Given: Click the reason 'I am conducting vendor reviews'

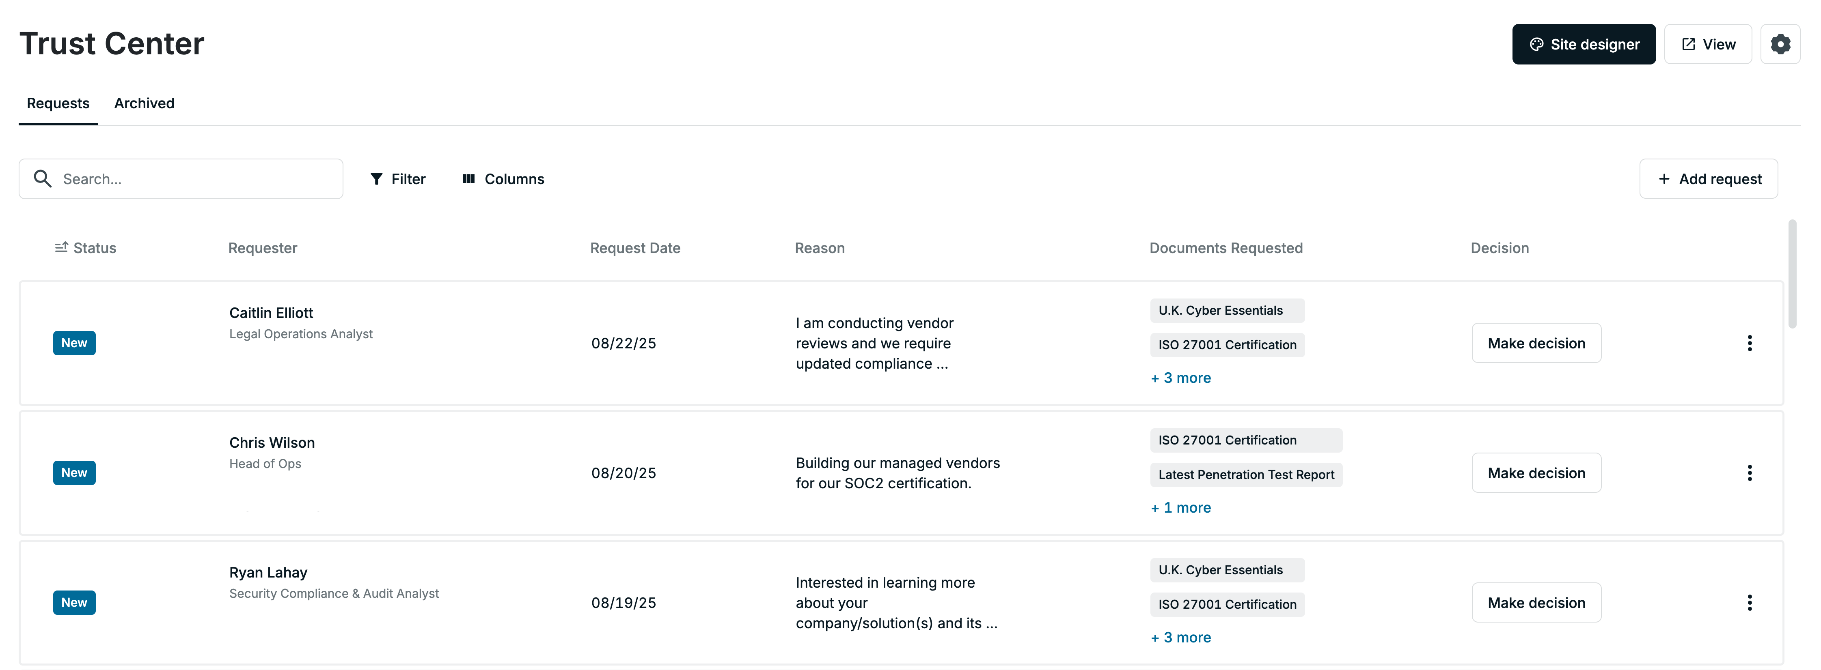Looking at the screenshot, I should (x=874, y=344).
